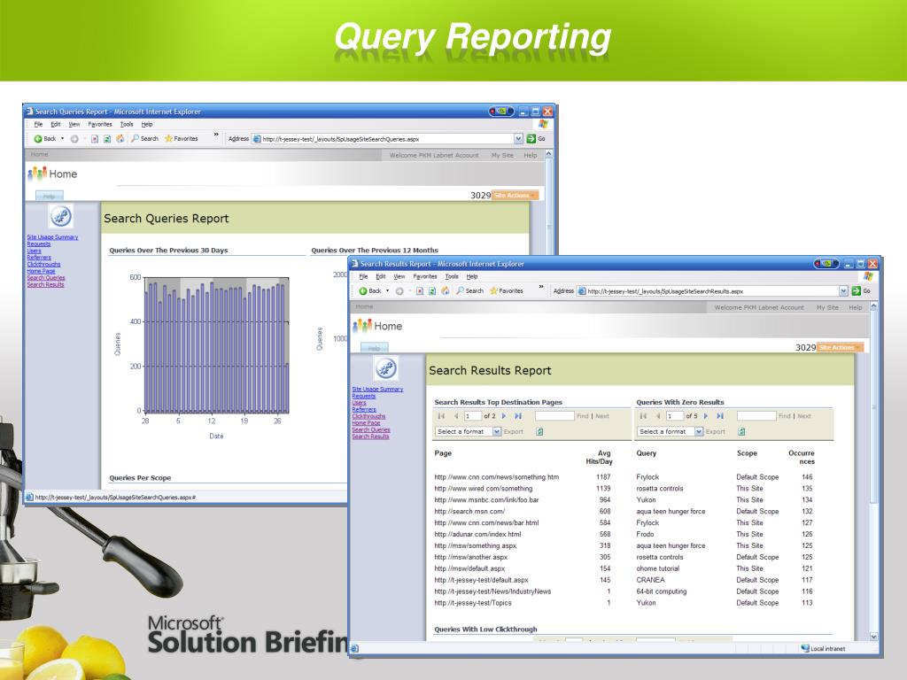Open Site Actions menu in Search Results window
The height and width of the screenshot is (680, 907).
(838, 348)
